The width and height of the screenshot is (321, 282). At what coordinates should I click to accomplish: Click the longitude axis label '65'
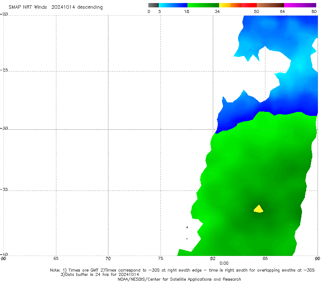pos(56,259)
